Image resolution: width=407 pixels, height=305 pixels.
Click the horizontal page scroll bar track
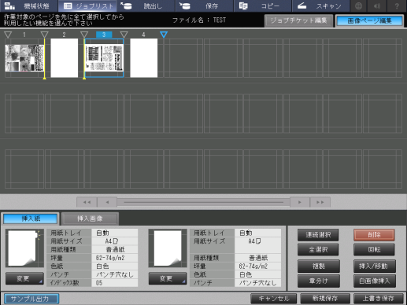point(203,202)
